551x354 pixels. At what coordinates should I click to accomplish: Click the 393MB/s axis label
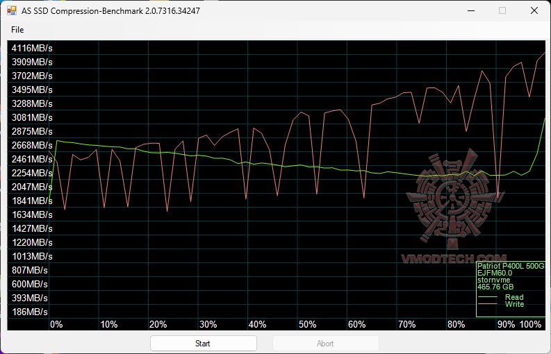29,298
